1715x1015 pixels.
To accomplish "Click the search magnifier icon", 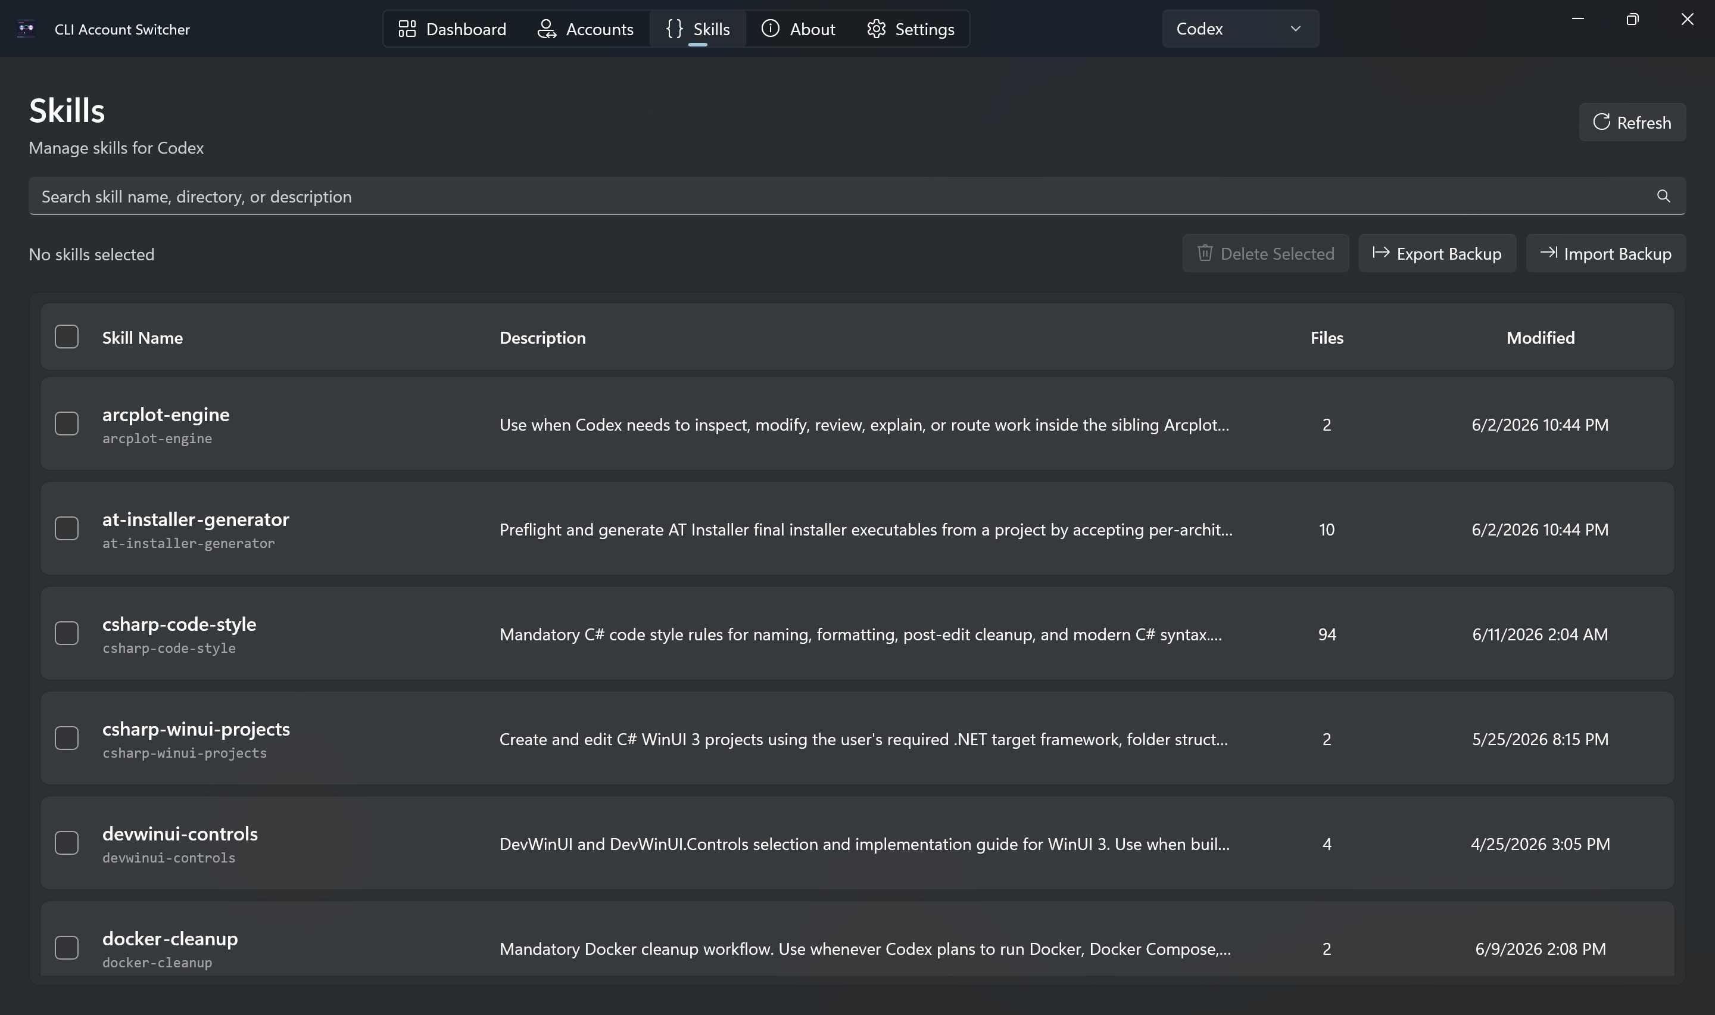I will click(1663, 197).
